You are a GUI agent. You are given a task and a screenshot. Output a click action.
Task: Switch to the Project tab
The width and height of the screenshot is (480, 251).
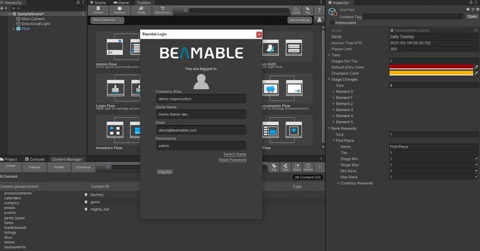[9, 159]
